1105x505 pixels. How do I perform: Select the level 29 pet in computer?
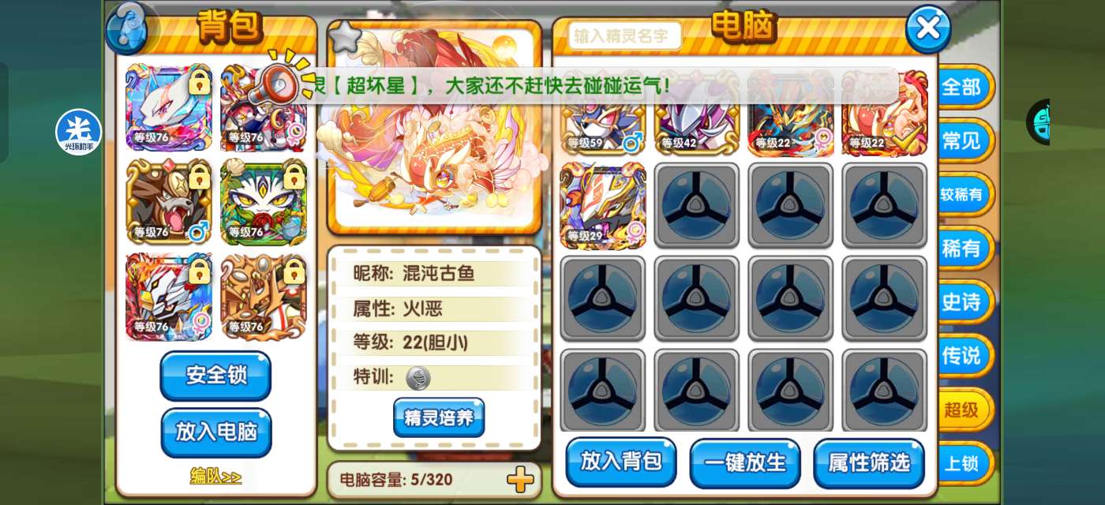(x=603, y=206)
